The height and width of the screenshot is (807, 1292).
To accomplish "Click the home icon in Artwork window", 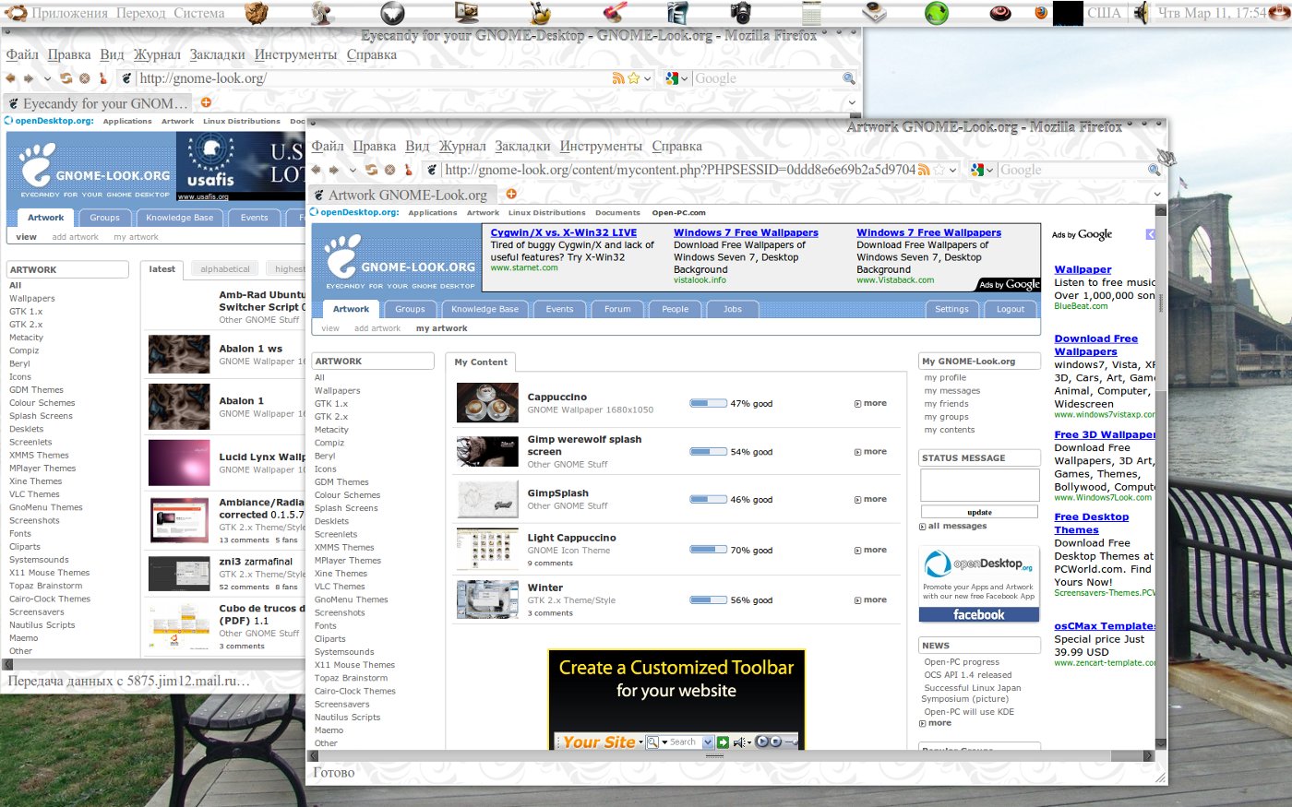I will tap(408, 170).
